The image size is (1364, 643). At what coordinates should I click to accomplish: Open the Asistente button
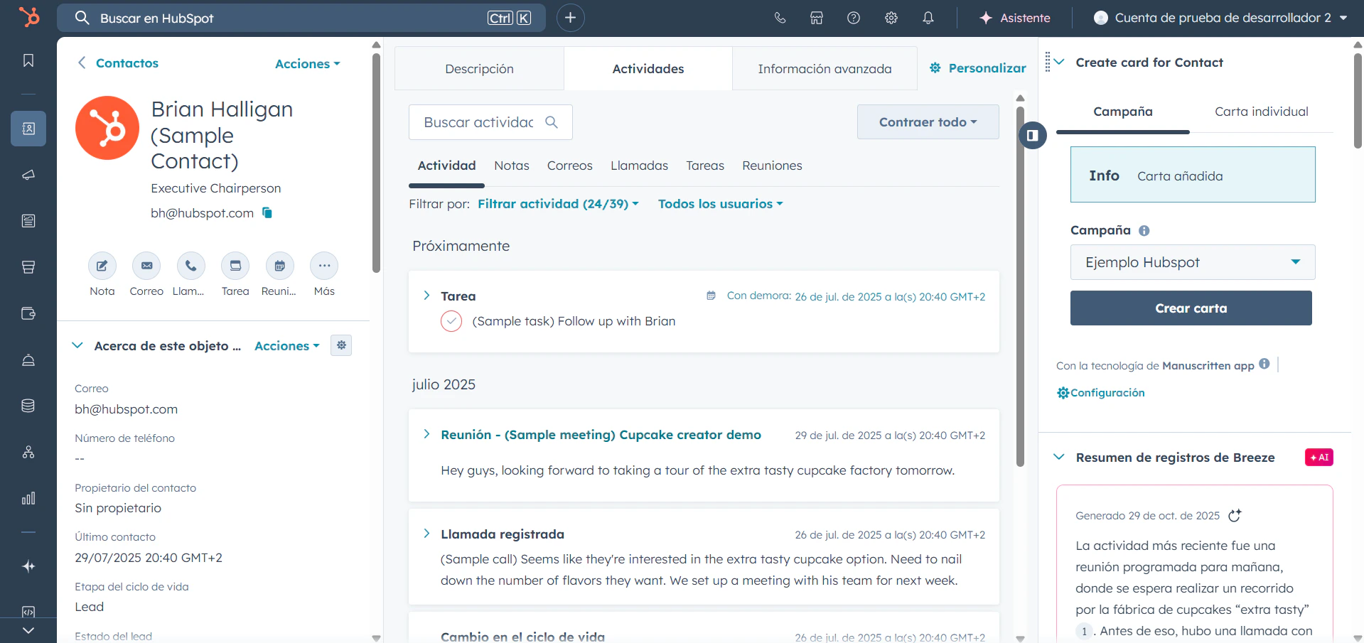coord(1015,18)
